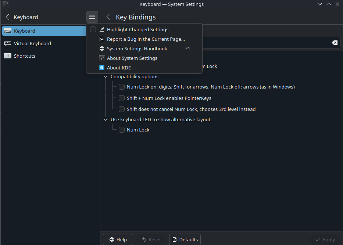Check Shift + Num Lock enables PointerKeys
Screen dimensions: 343x245
pyautogui.click(x=122, y=98)
